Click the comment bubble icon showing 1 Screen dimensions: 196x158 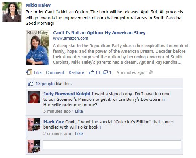click(x=106, y=72)
